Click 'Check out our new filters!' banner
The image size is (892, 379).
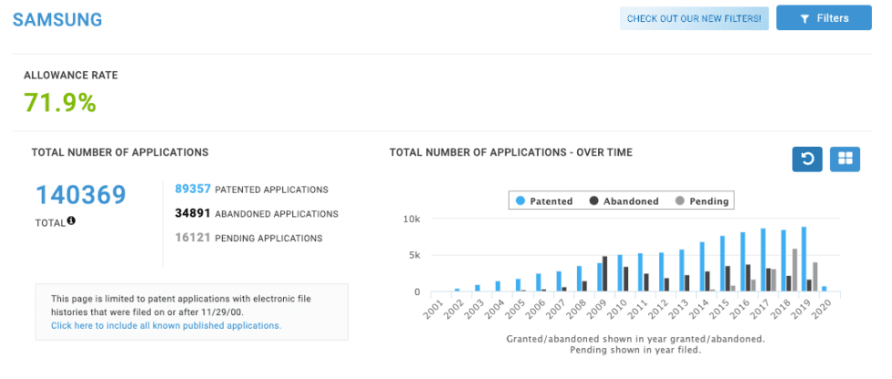point(694,19)
